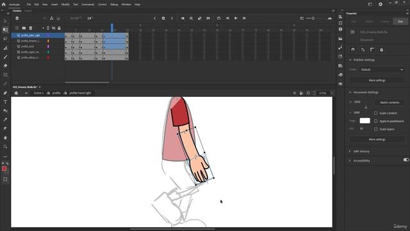The height and width of the screenshot is (231, 410).
Task: Toggle Show all layers as outlines
Action: click(x=48, y=28)
